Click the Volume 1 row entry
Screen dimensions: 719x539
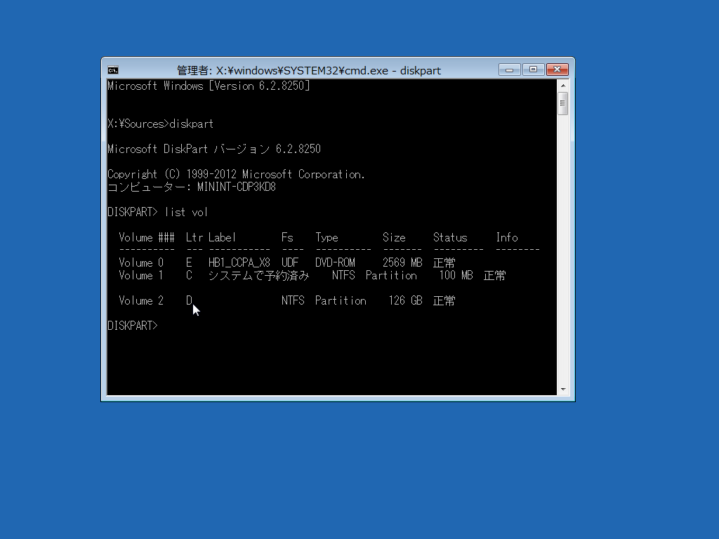(x=312, y=275)
